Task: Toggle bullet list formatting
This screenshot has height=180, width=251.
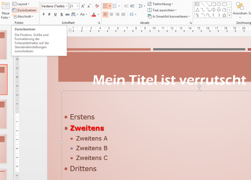Action: click(x=105, y=6)
